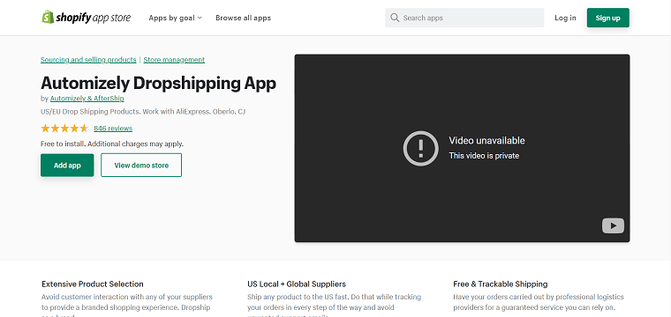
Task: Click View demo store button
Action: click(141, 166)
